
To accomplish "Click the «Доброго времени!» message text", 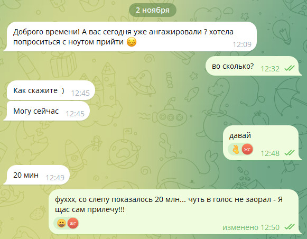I will pyautogui.click(x=123, y=37).
